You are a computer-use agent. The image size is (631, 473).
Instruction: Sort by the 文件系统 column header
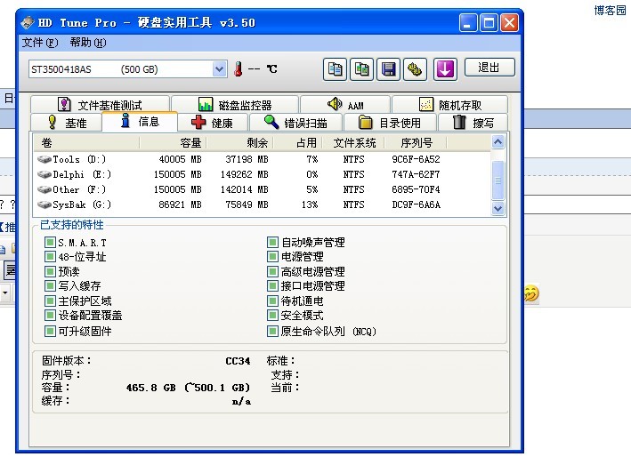[x=353, y=142]
